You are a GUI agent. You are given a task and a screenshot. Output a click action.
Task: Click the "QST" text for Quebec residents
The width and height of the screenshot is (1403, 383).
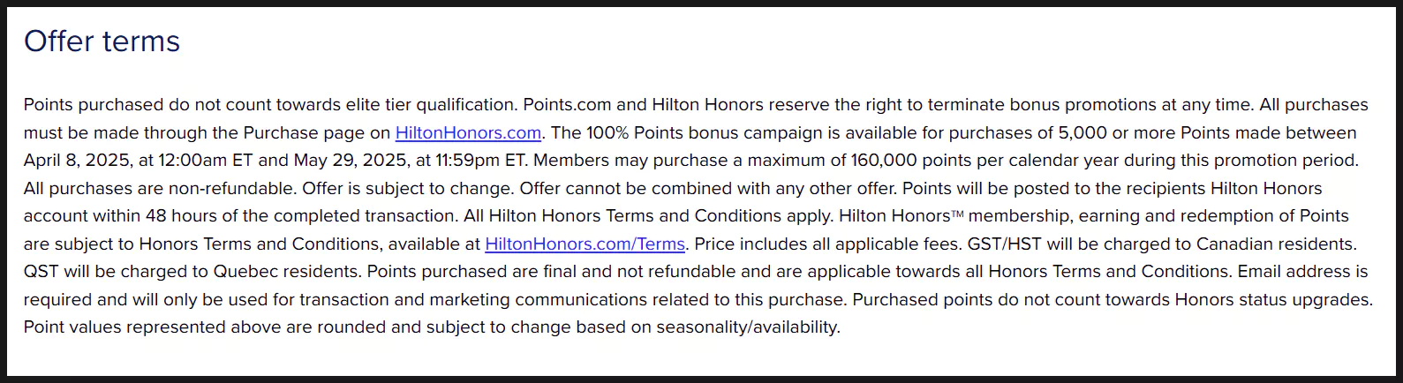click(41, 272)
